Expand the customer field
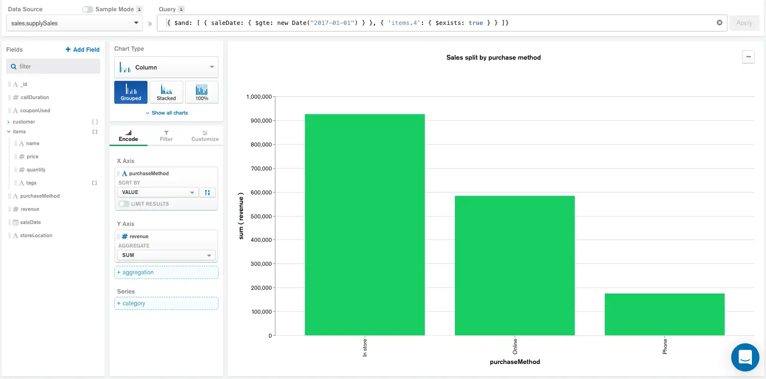Image resolution: width=766 pixels, height=379 pixels. [8, 122]
